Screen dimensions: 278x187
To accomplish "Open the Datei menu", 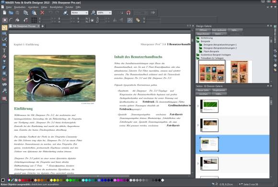I will point(9,7).
